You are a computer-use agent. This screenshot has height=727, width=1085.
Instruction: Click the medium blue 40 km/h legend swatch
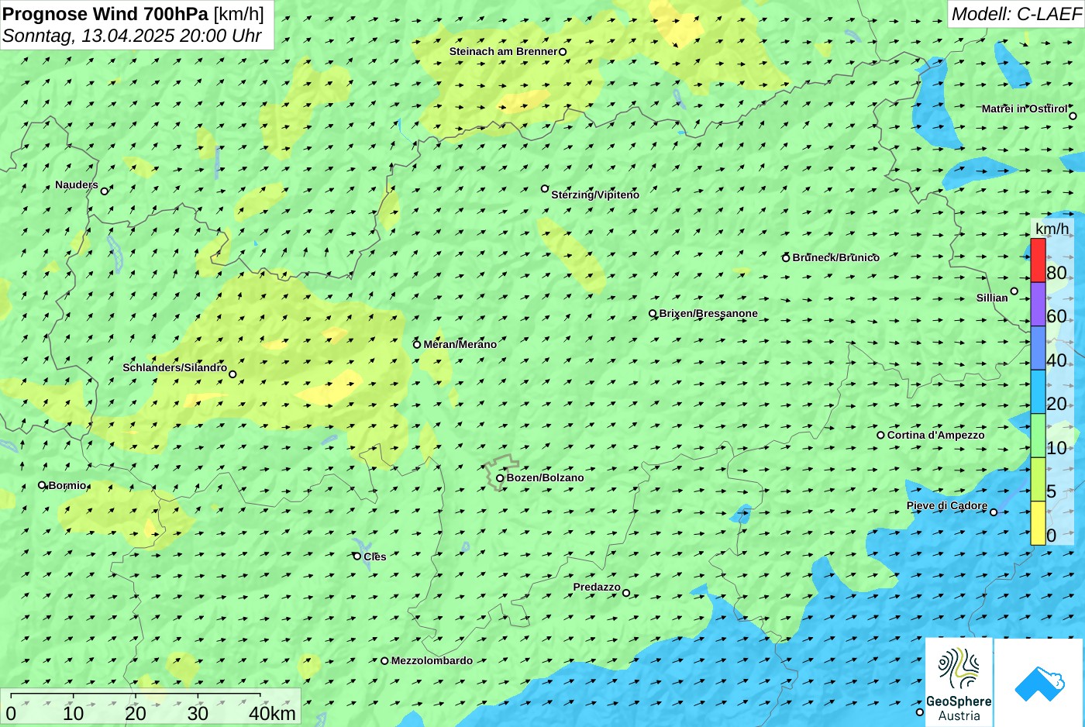click(x=1038, y=348)
